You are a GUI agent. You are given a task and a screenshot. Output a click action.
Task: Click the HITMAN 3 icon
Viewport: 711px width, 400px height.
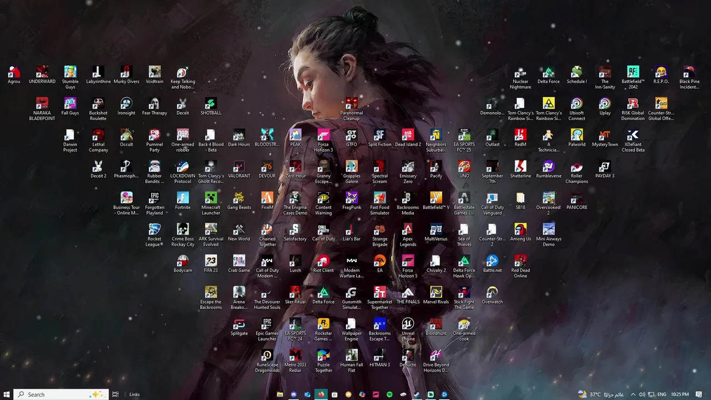click(x=380, y=359)
